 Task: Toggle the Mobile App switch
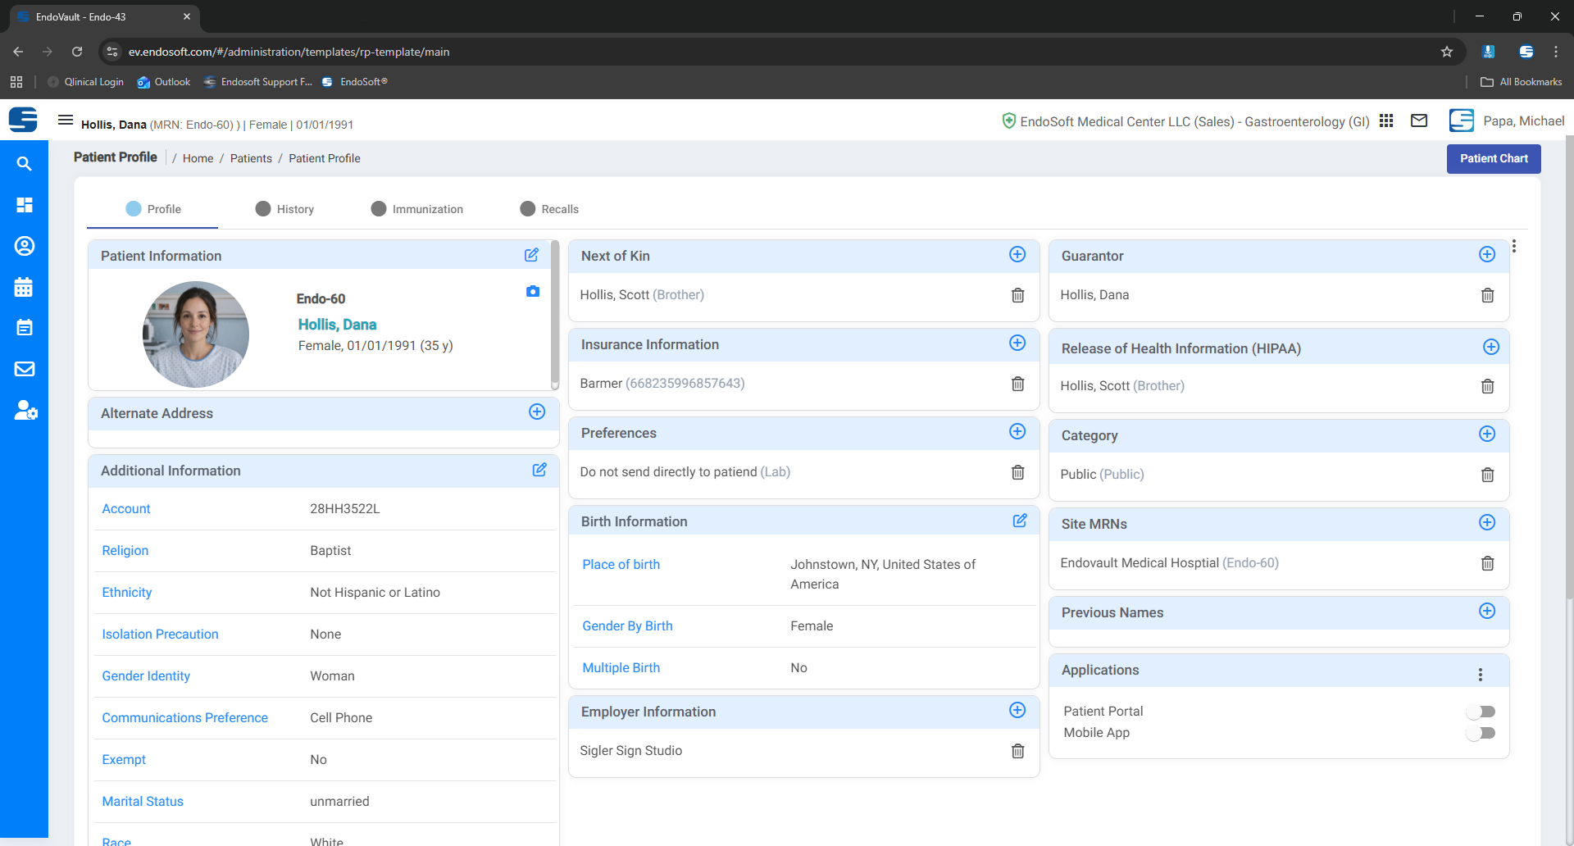pos(1481,733)
